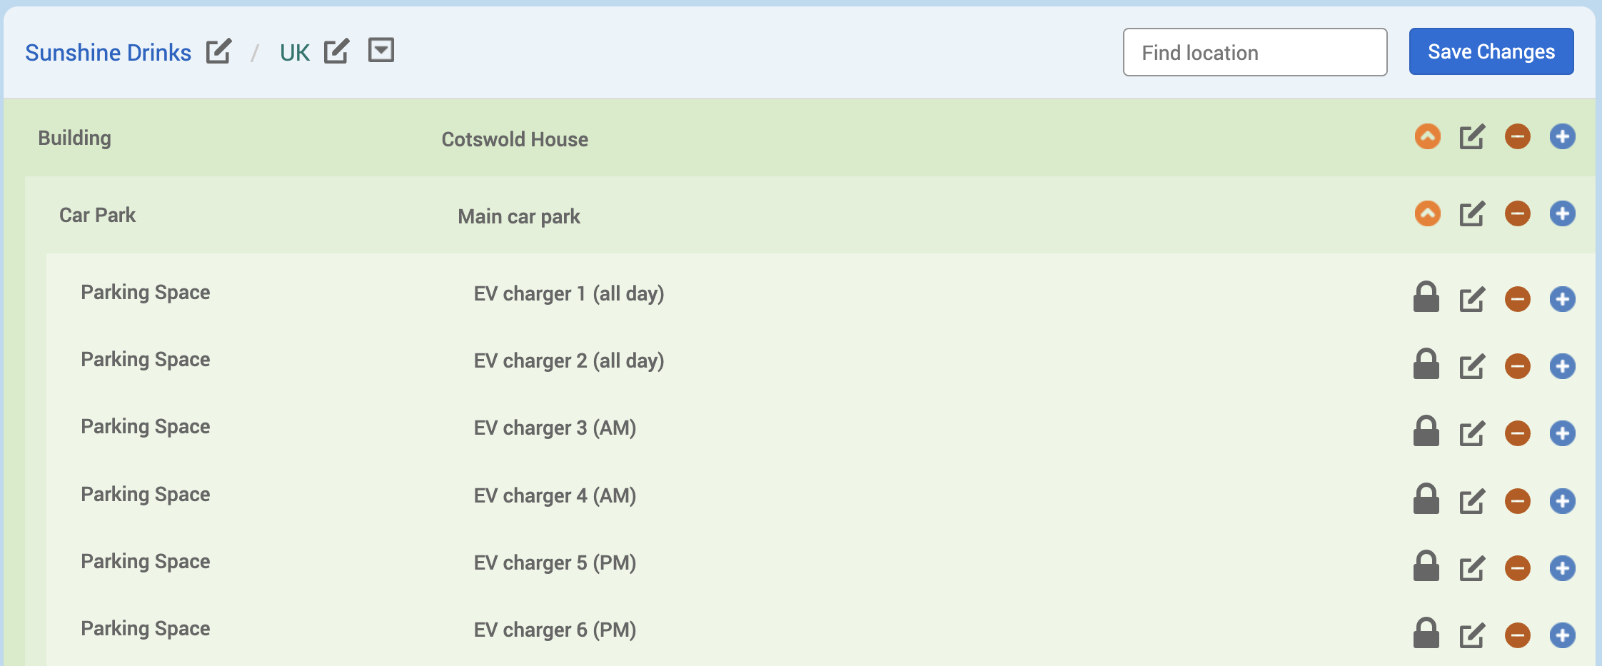1602x666 pixels.
Task: Open the UK breadcrumb link
Action: (x=294, y=53)
